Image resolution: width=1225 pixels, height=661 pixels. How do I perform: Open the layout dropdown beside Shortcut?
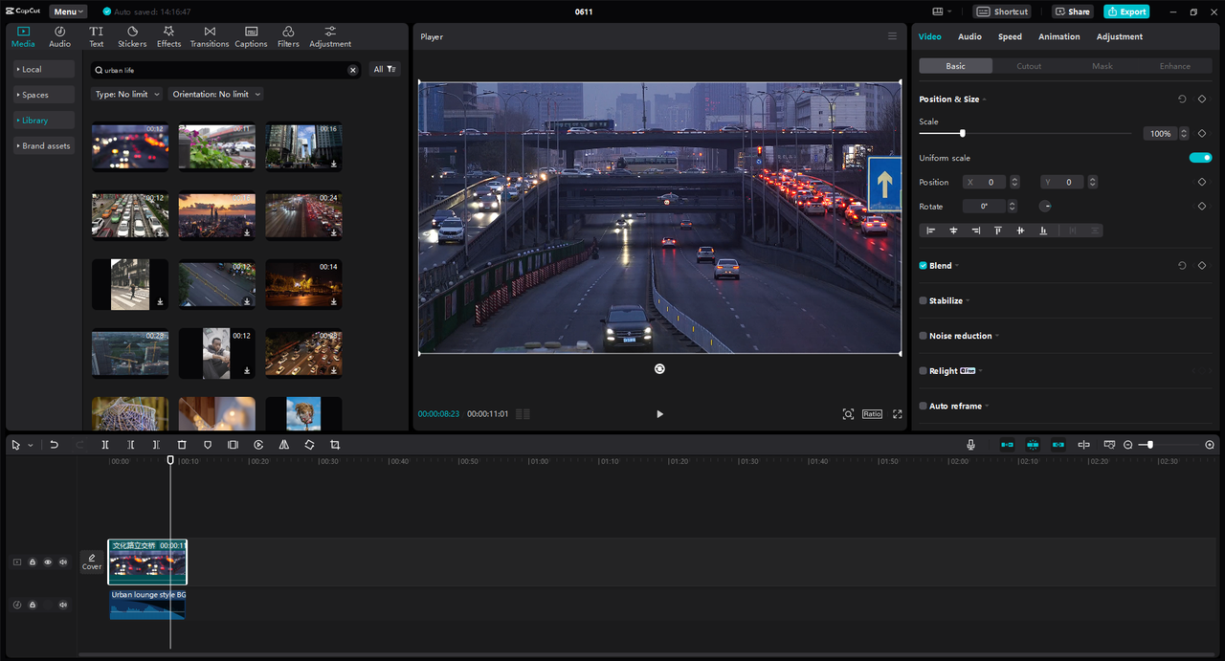pos(942,11)
